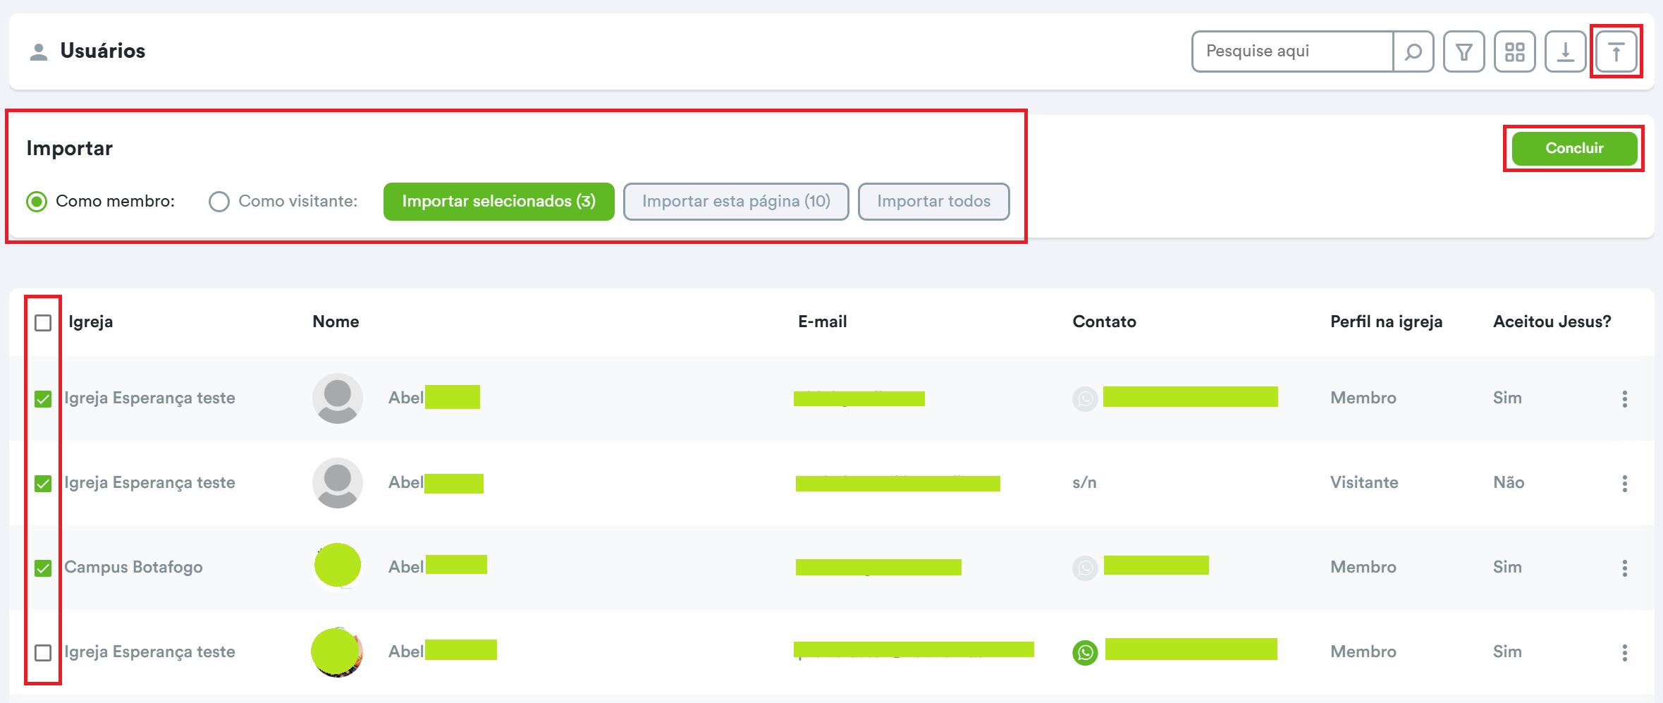The height and width of the screenshot is (703, 1663).
Task: Click the gray WhatsApp icon in first row
Action: [1085, 398]
